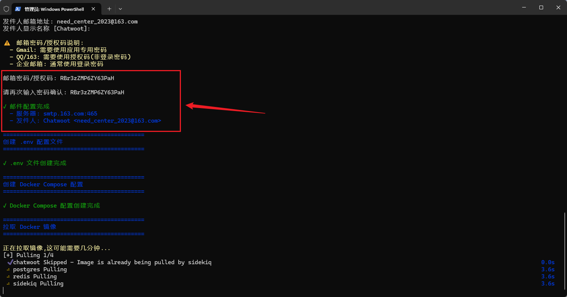Image resolution: width=567 pixels, height=297 pixels.
Task: Click the spinner icon beside redis Pulling
Action: pos(8,277)
